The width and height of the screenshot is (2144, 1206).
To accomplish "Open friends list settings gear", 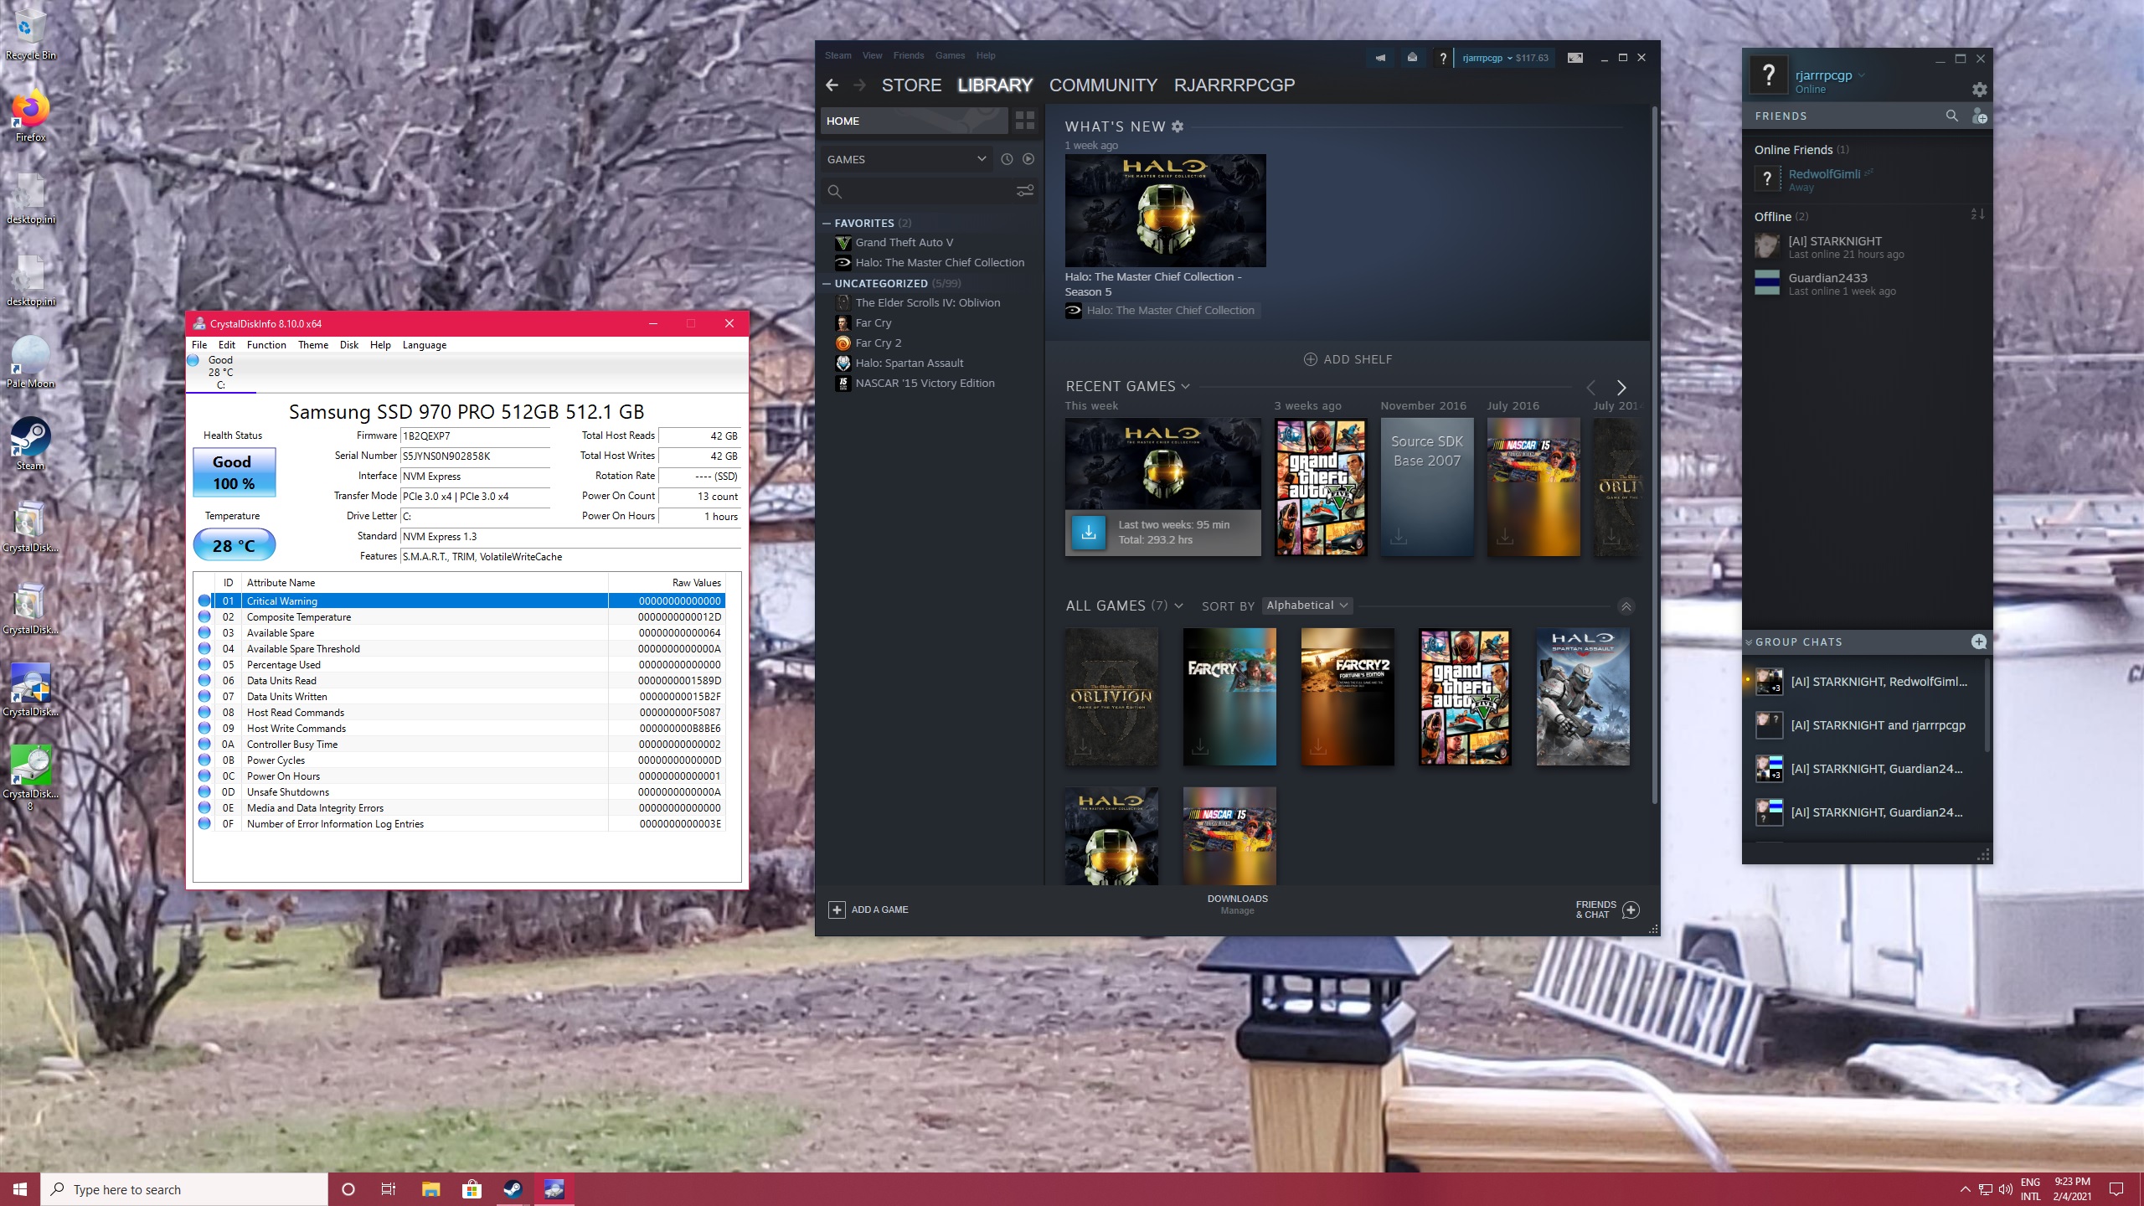I will pos(1979,90).
